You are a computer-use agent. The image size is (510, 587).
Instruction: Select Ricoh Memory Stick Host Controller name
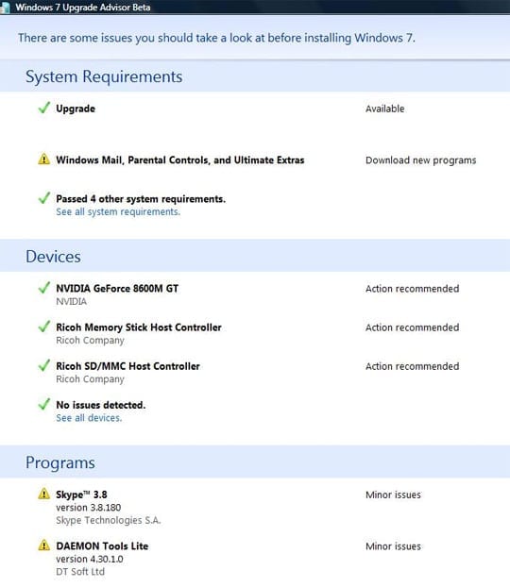click(x=139, y=327)
